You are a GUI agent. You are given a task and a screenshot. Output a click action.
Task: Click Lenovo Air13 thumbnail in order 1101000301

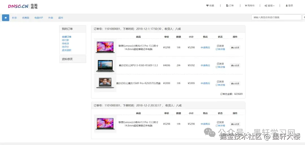[105, 124]
